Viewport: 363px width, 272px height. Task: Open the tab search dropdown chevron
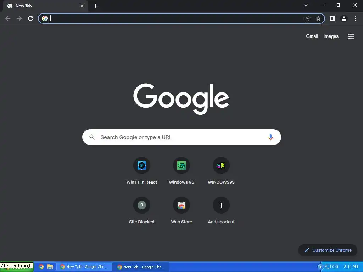306,5
